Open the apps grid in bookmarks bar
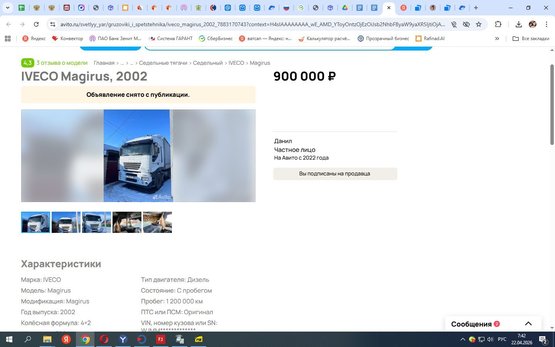Screen dimensions: 555x347 click(8, 39)
